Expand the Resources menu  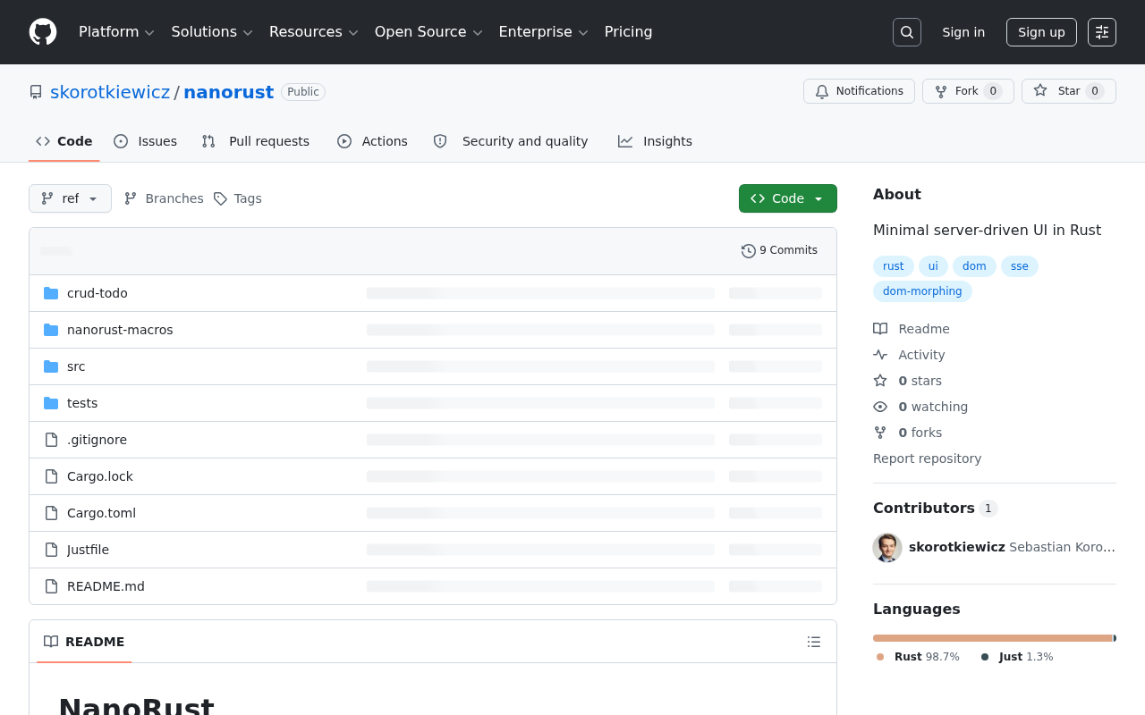314,32
